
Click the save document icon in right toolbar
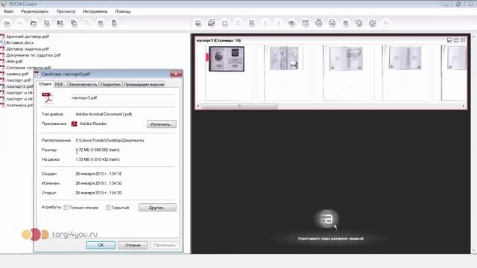(198, 23)
